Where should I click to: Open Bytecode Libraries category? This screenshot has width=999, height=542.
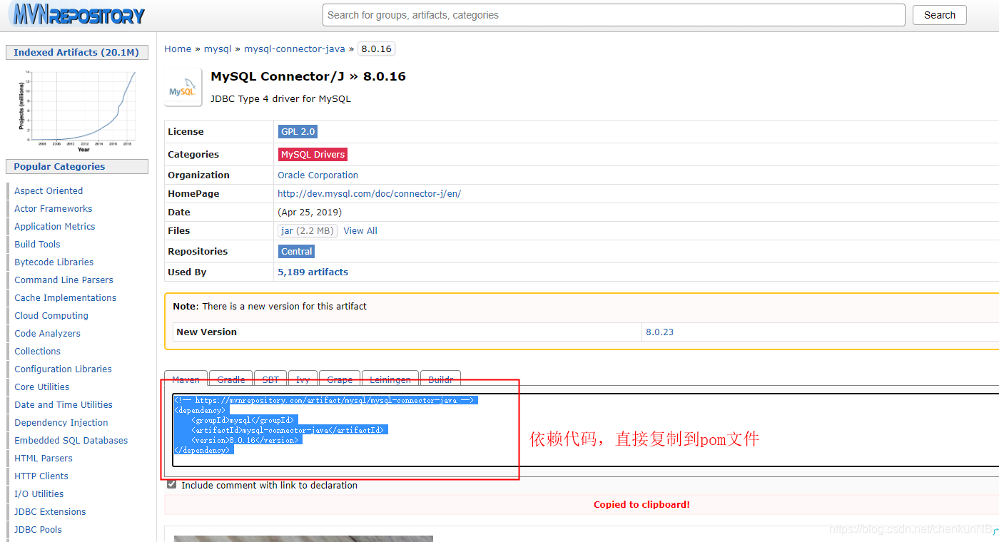point(54,262)
